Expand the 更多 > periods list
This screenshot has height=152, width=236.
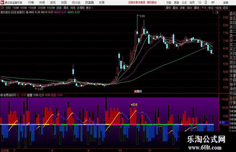point(89,8)
